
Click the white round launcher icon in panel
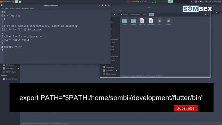point(20,2)
